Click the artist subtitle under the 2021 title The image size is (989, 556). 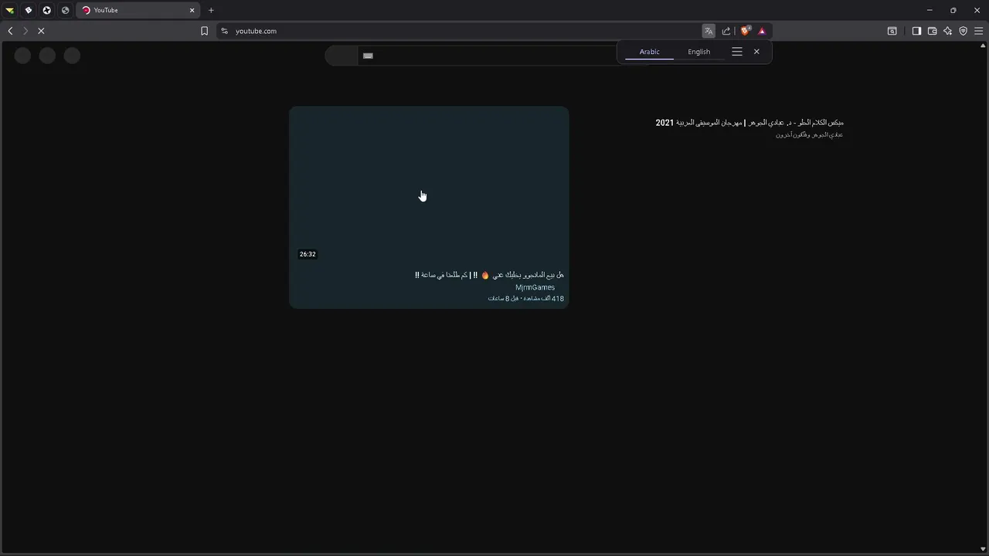809,134
